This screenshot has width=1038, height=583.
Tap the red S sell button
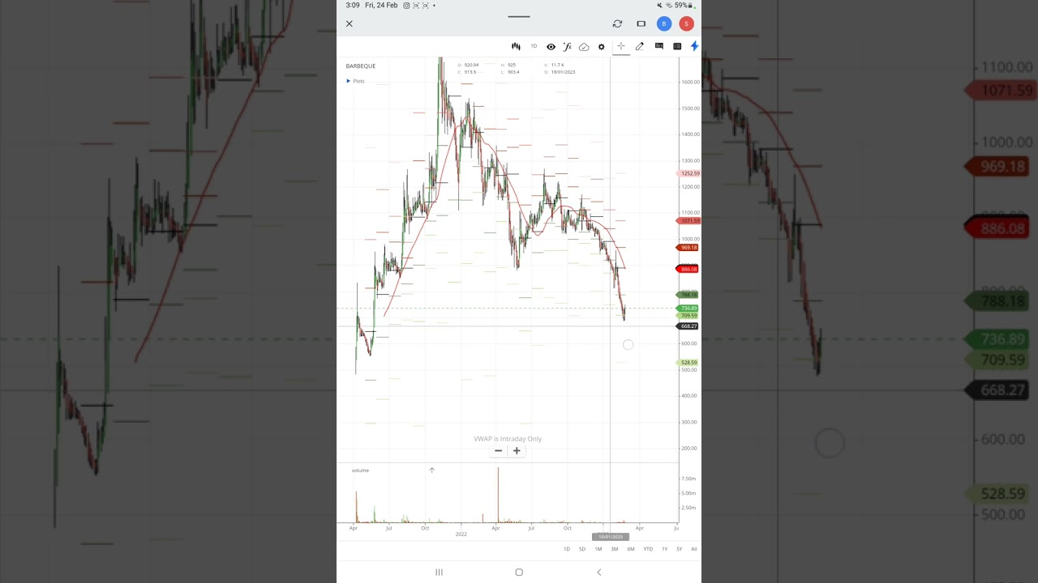pos(686,23)
